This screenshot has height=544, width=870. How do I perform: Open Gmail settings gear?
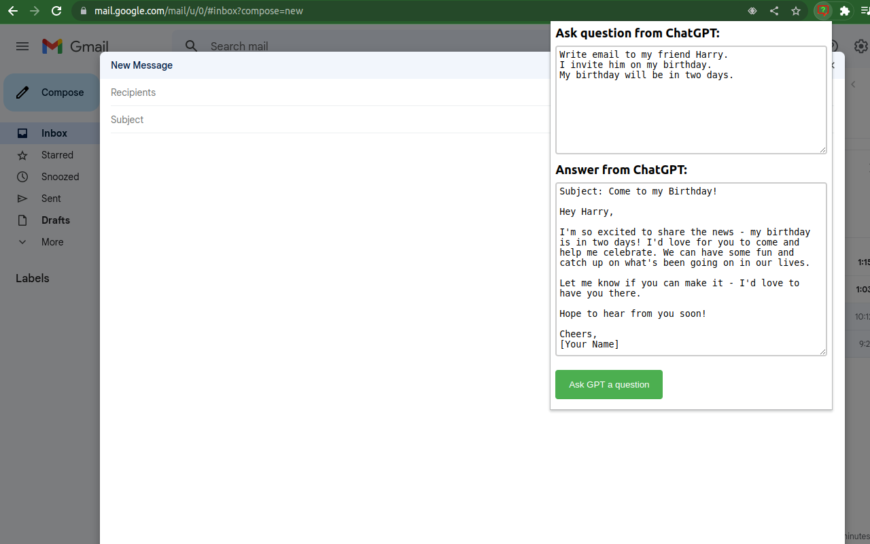pyautogui.click(x=861, y=46)
